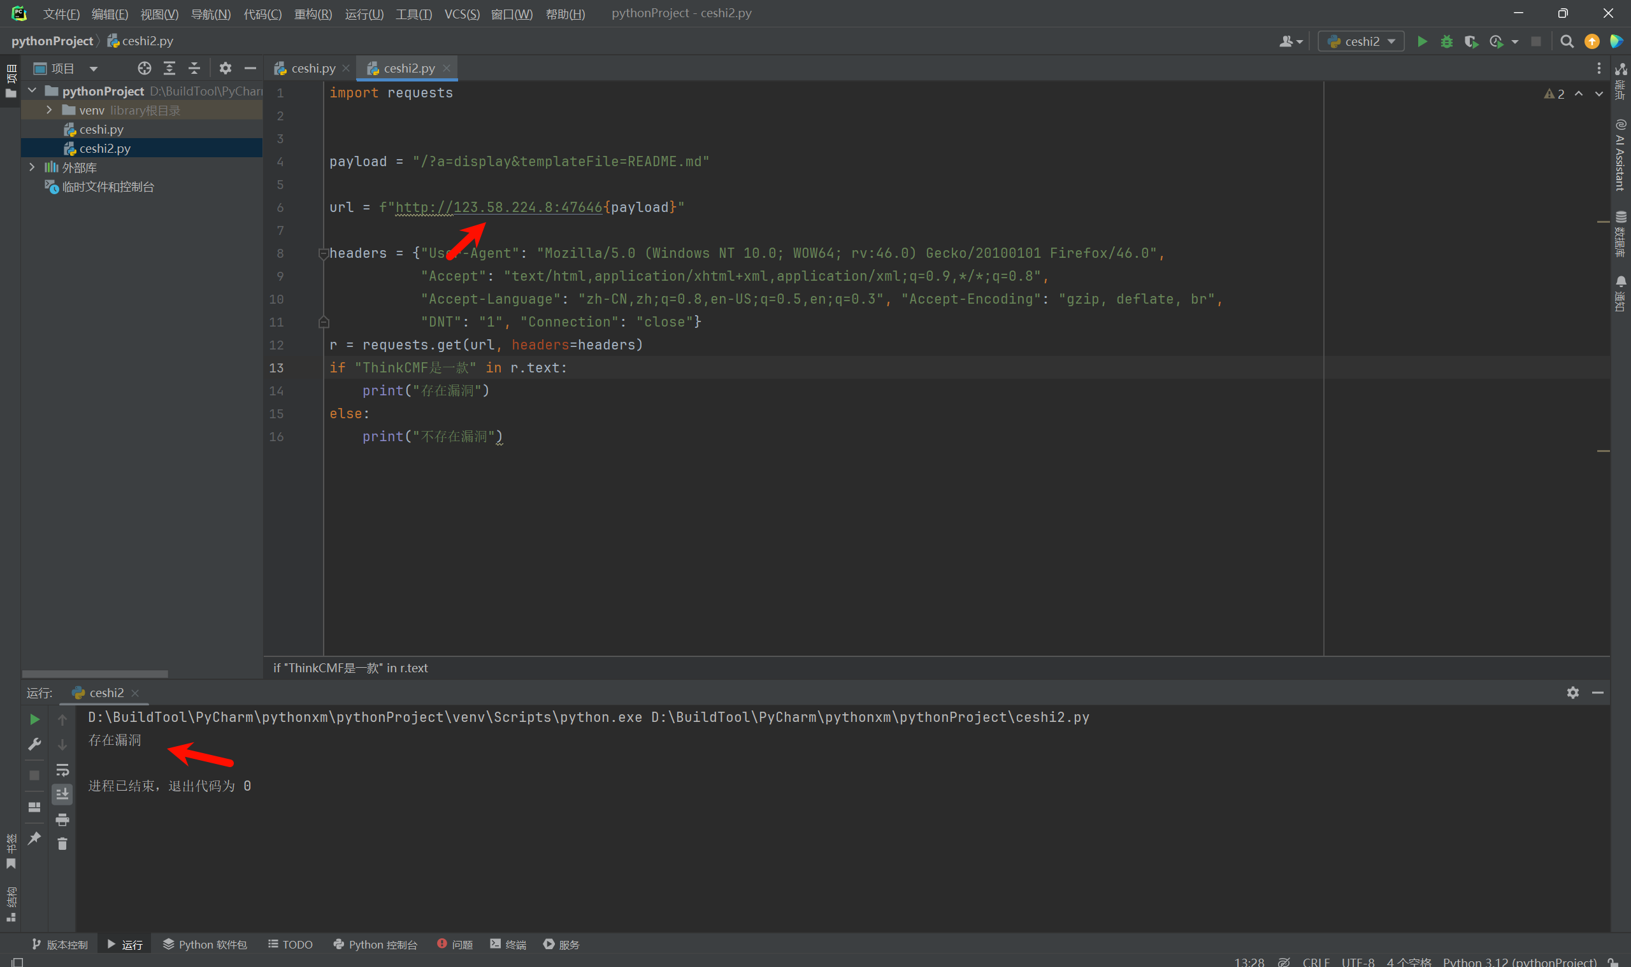Open 运行(U) menu
This screenshot has height=967, width=1631.
tap(364, 13)
